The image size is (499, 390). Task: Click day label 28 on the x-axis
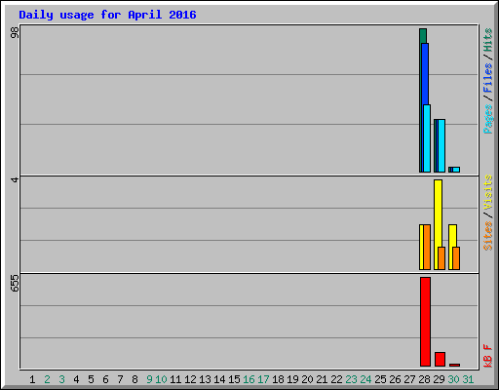(x=424, y=379)
